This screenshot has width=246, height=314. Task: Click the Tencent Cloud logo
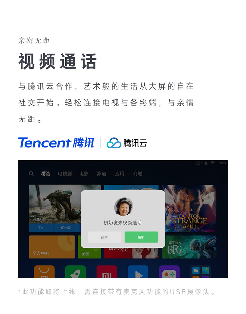[127, 143]
